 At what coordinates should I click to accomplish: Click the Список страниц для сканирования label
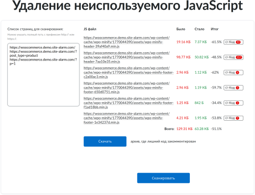[x=35, y=29]
